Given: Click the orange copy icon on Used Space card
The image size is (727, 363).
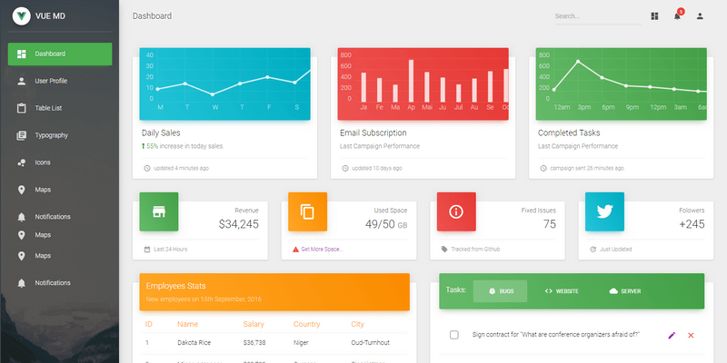Looking at the screenshot, I should (307, 211).
